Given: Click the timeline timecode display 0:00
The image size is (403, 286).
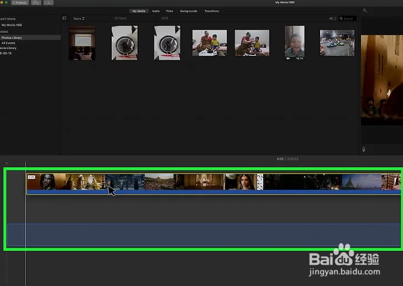Looking at the screenshot, I should pyautogui.click(x=280, y=159).
